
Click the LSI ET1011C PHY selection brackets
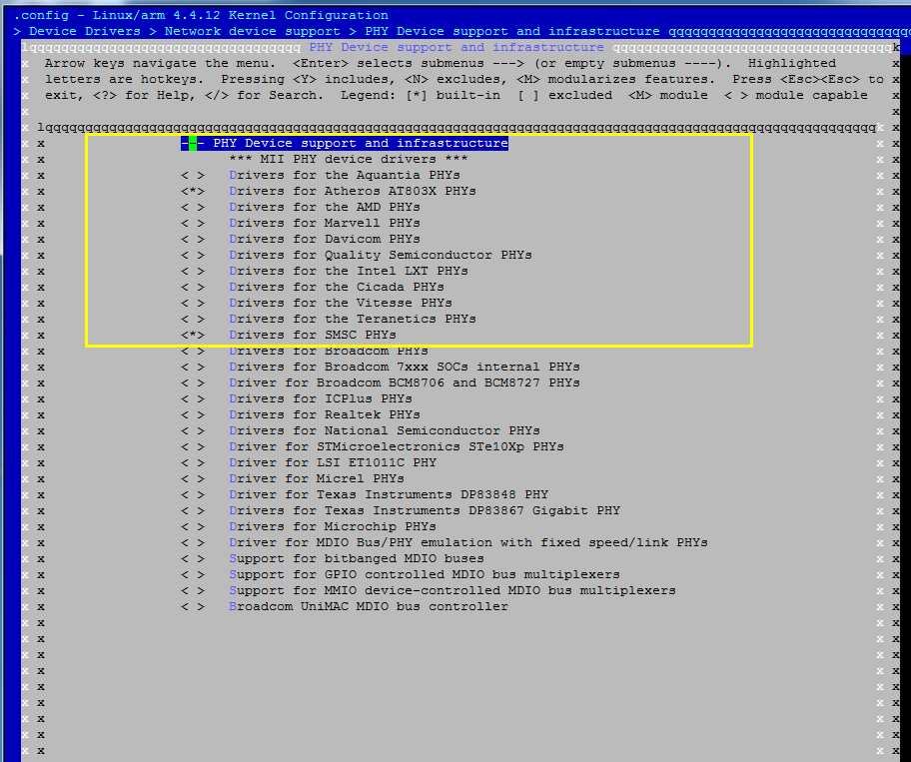pos(193,462)
